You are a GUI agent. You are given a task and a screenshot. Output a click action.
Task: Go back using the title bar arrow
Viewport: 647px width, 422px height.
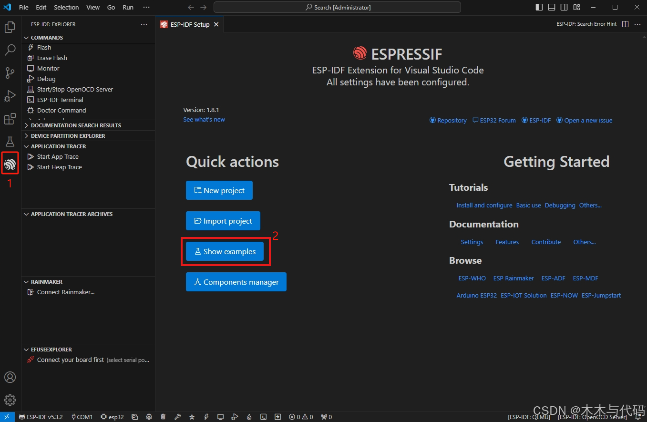click(191, 7)
